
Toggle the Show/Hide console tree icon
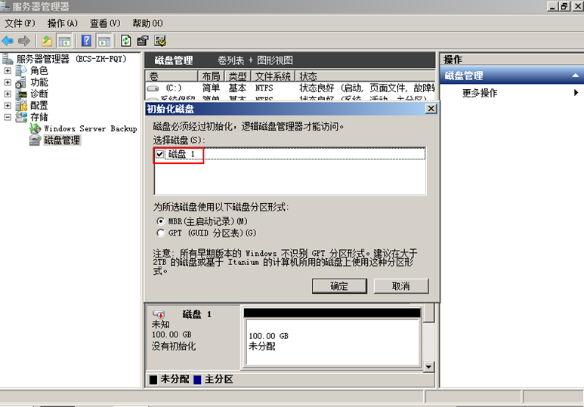(x=64, y=41)
